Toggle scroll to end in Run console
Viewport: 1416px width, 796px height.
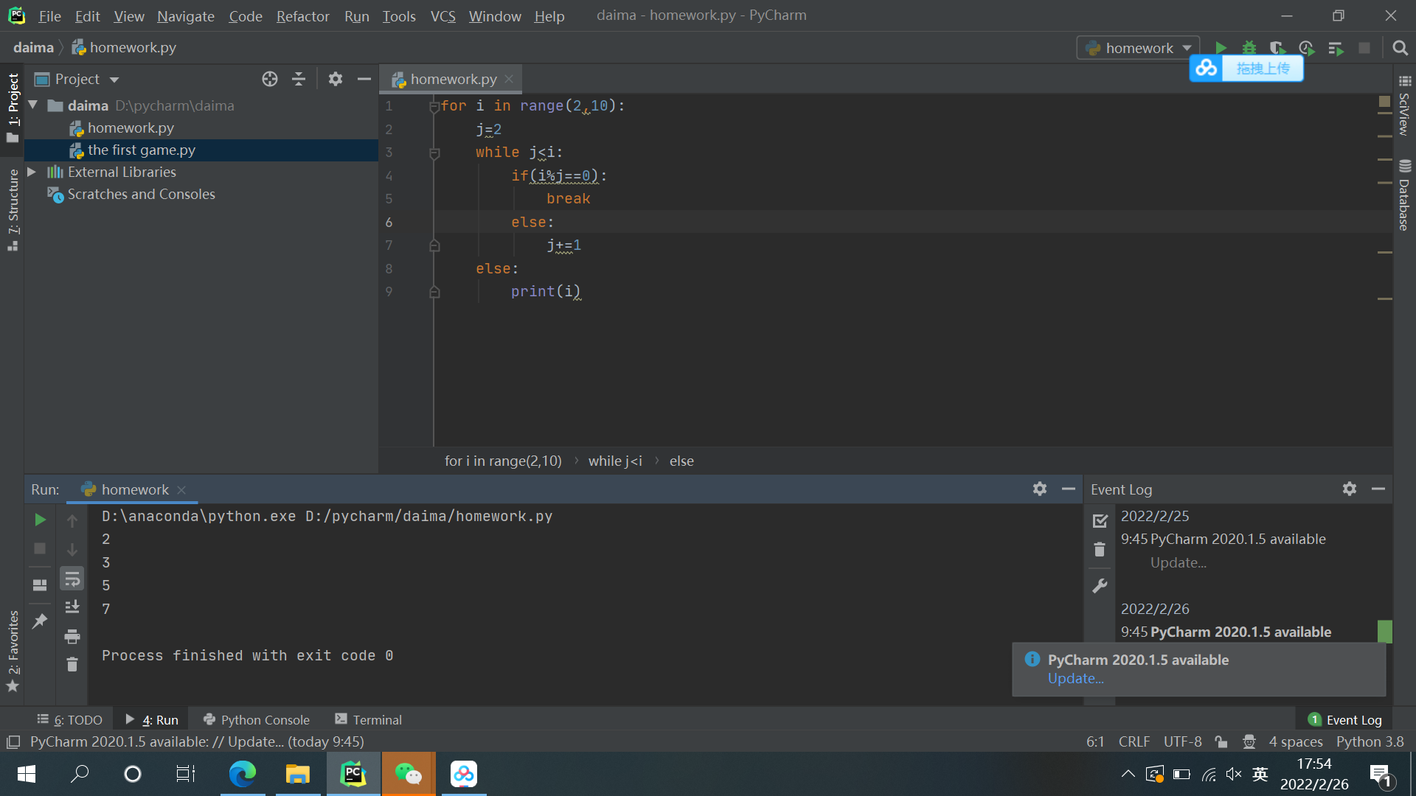coord(72,607)
